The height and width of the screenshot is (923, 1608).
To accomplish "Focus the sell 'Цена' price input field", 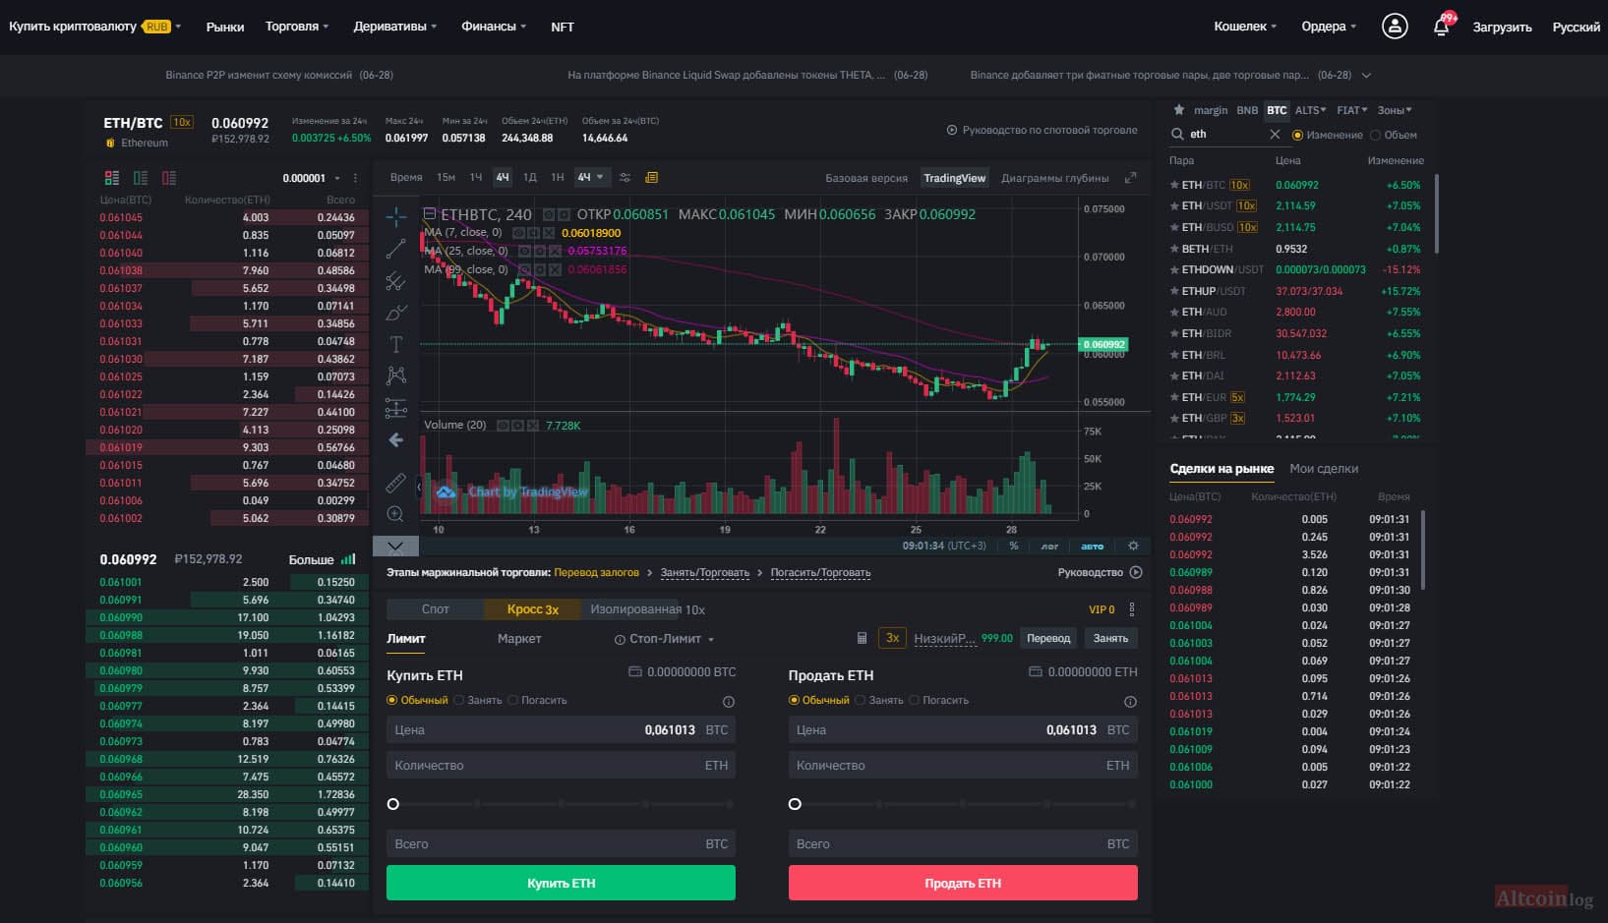I will point(963,730).
